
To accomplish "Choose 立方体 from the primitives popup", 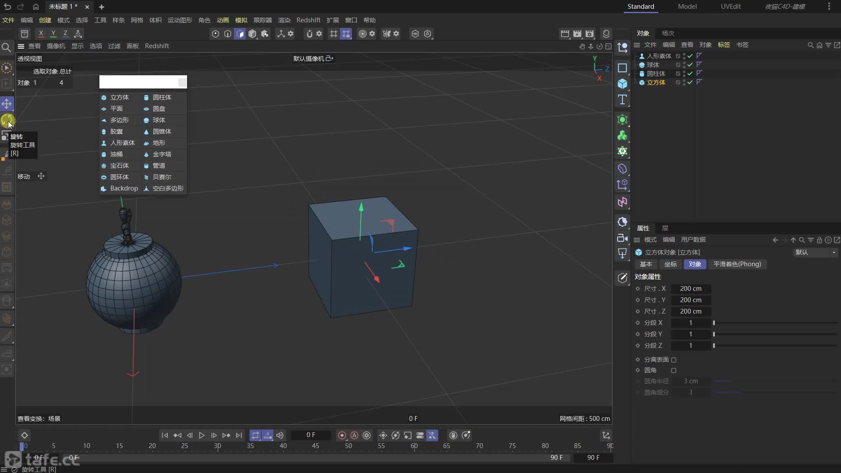I will (x=120, y=97).
